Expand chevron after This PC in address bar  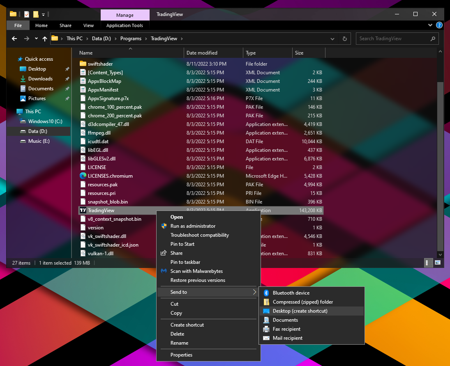(87, 39)
